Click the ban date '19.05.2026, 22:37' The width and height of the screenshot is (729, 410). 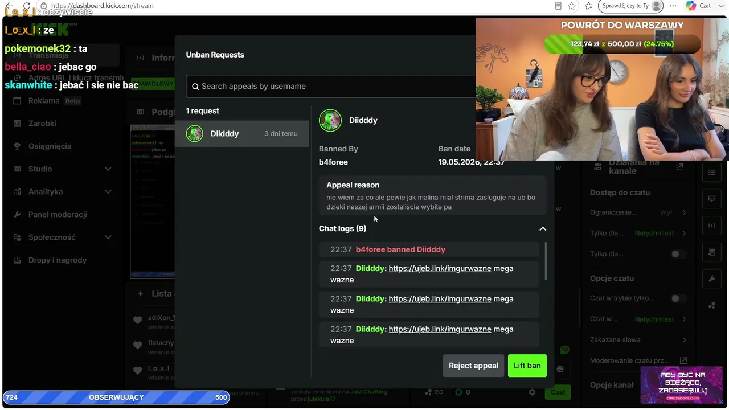(472, 162)
